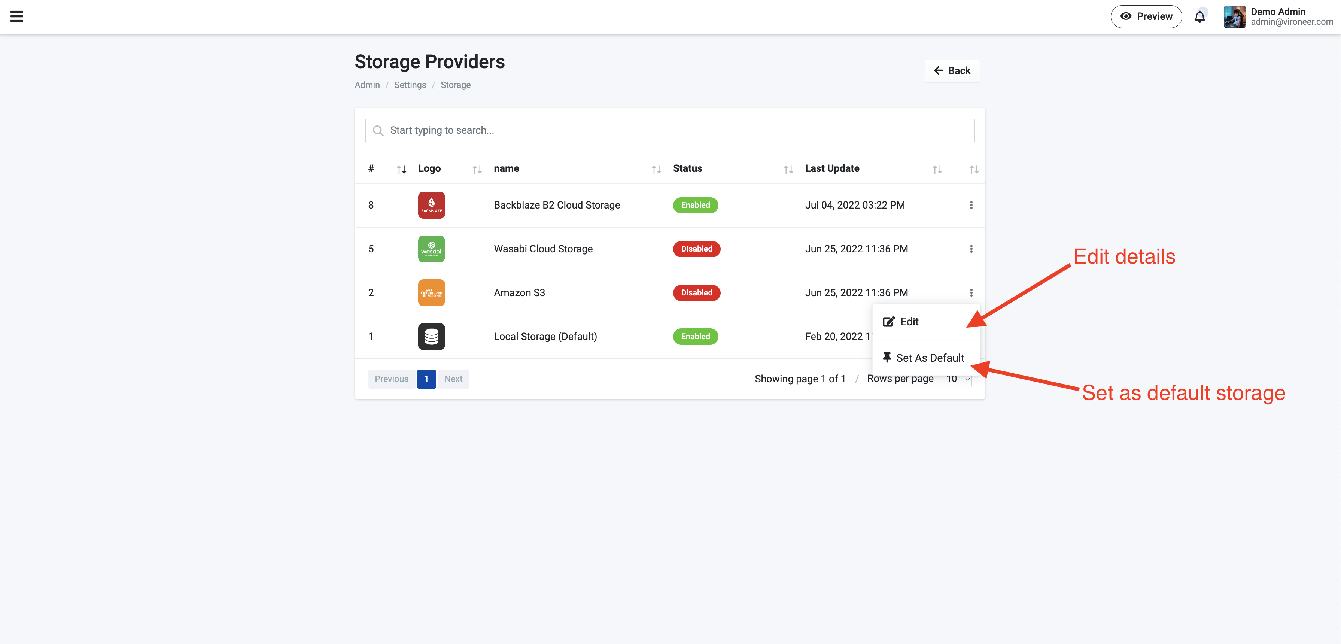The image size is (1341, 644).
Task: Open Wasabi Cloud Storage row options menu
Action: point(971,249)
